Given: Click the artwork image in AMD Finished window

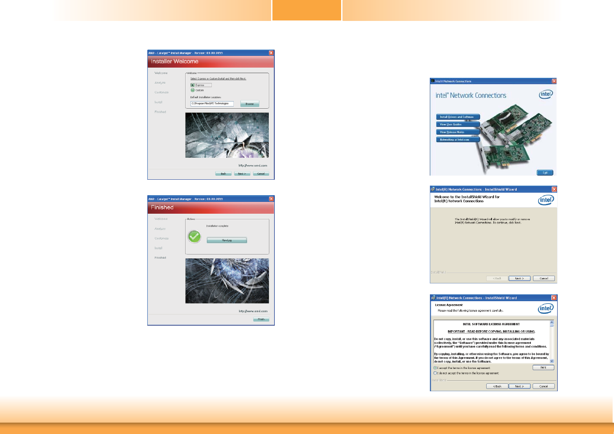Looking at the screenshot, I should coord(227,281).
